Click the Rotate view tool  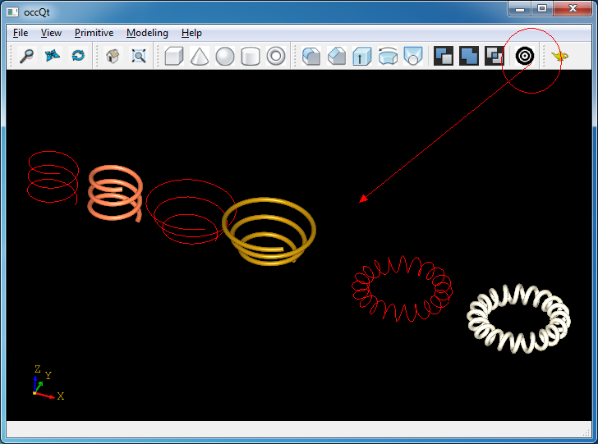(78, 56)
